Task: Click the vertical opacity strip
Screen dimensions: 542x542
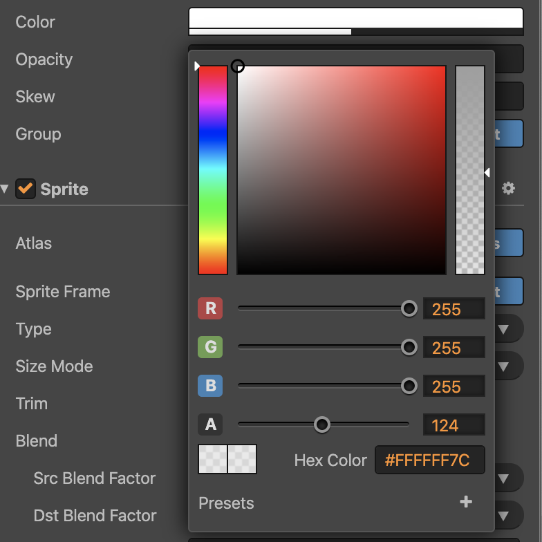Action: click(x=470, y=170)
